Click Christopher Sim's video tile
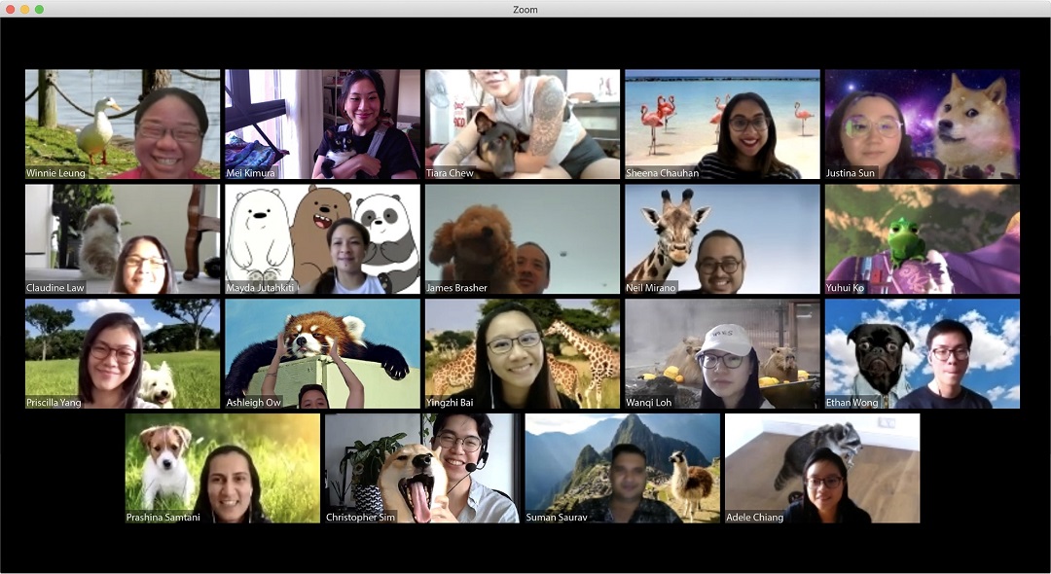Viewport: 1051px width, 574px height. pyautogui.click(x=422, y=468)
